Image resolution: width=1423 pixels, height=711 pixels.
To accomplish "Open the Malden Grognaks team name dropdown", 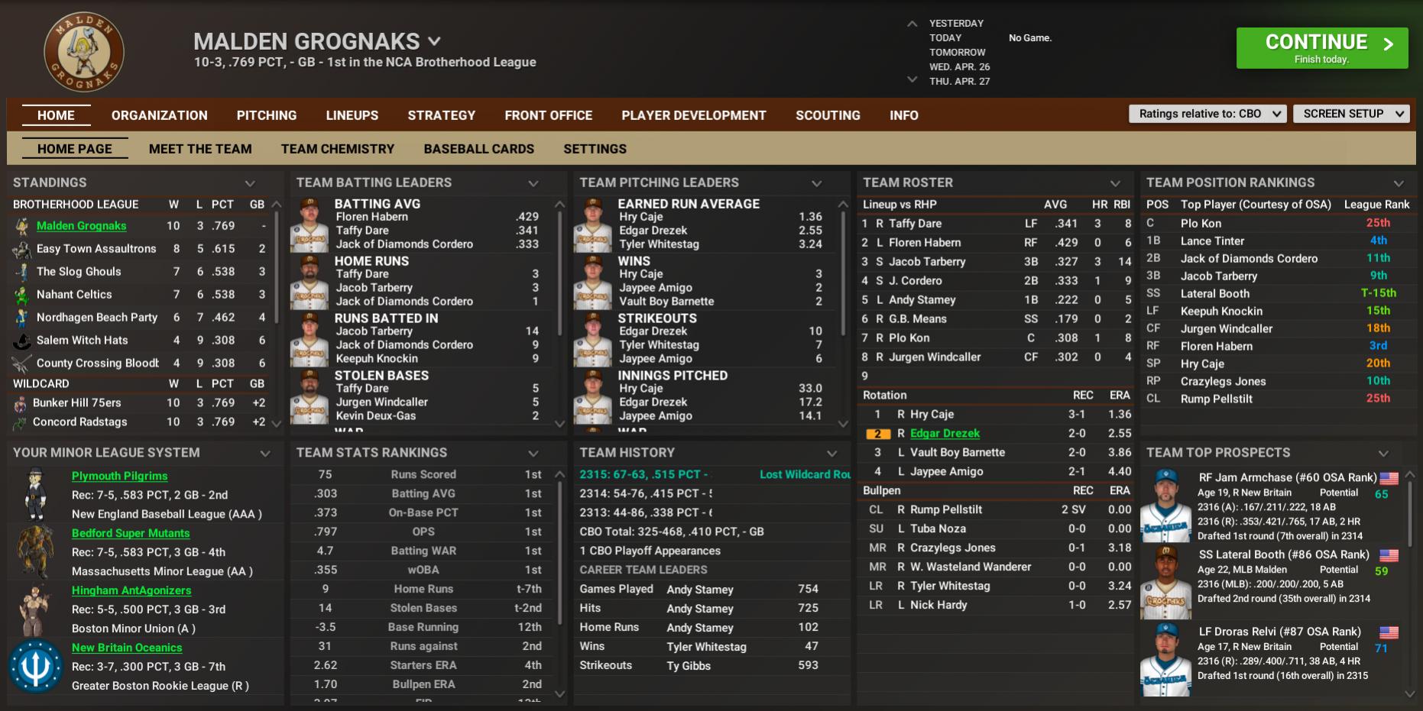I will click(434, 41).
